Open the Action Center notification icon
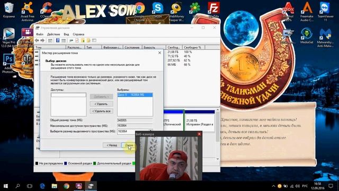The width and height of the screenshot is (339, 191). tap(331, 186)
